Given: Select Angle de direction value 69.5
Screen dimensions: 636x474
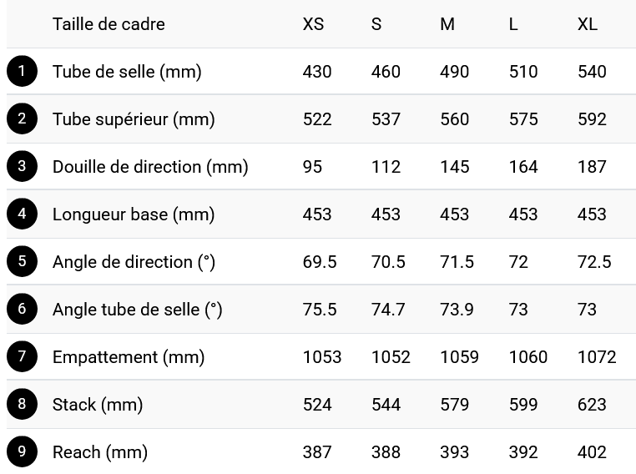Looking at the screenshot, I should (x=320, y=262).
